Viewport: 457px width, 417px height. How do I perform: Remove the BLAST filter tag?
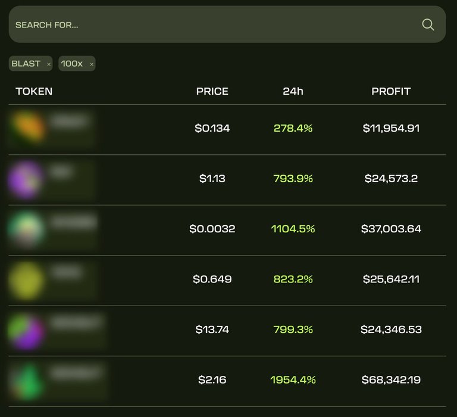click(49, 64)
